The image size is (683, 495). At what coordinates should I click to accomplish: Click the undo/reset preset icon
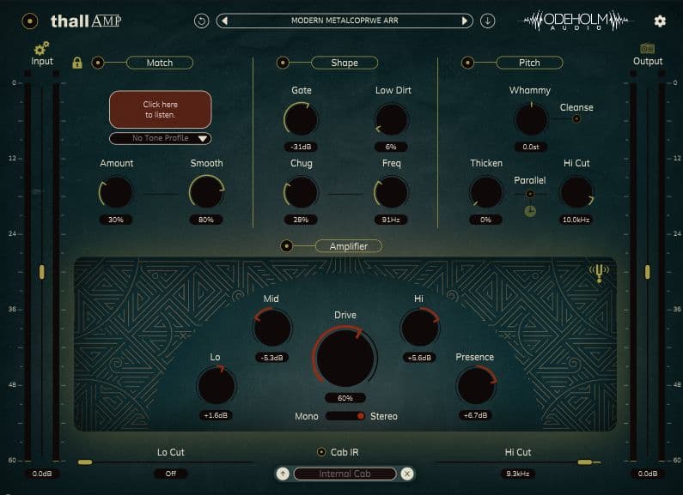pyautogui.click(x=201, y=21)
